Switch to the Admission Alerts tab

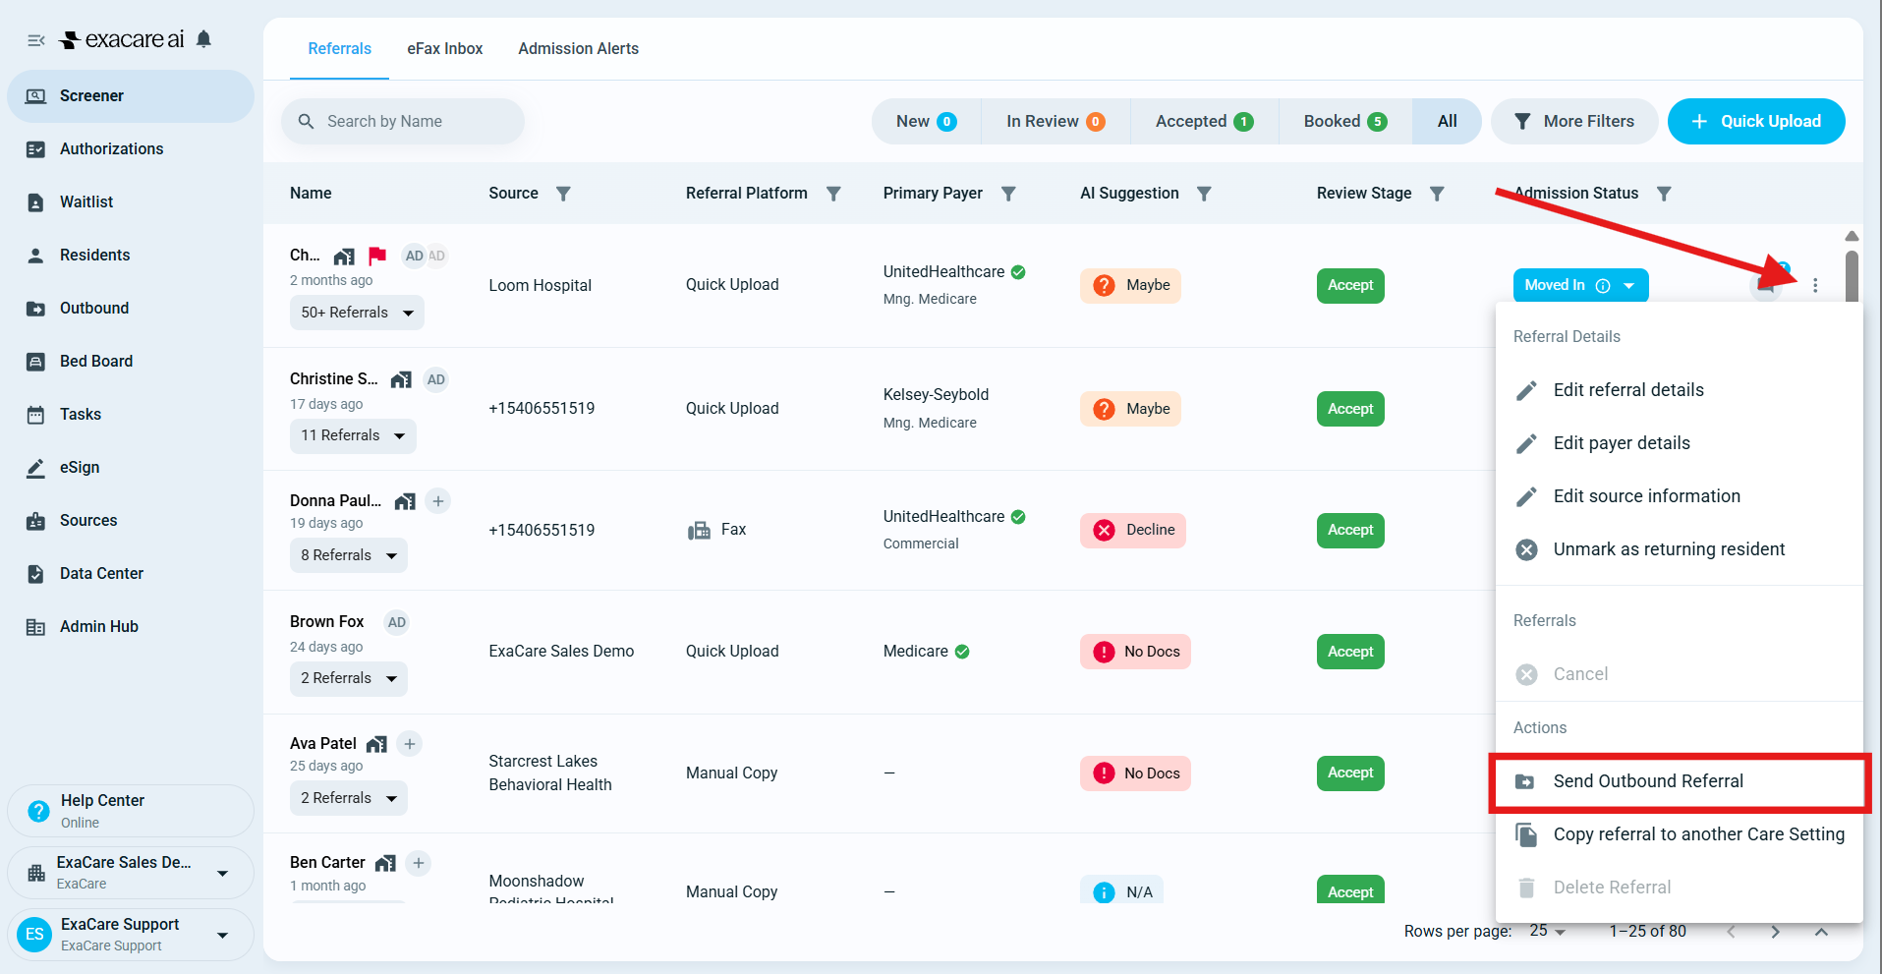tap(579, 49)
